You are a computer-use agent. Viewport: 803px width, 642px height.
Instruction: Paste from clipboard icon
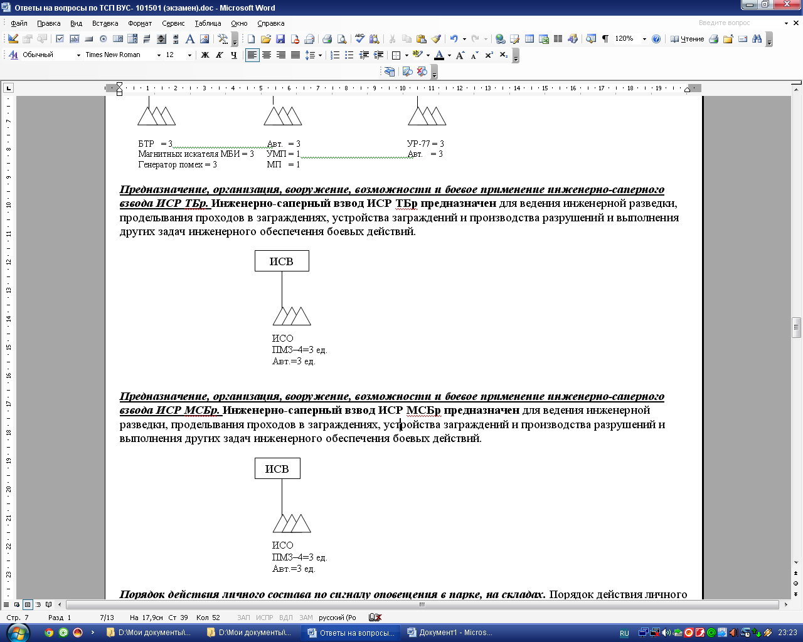(421, 39)
